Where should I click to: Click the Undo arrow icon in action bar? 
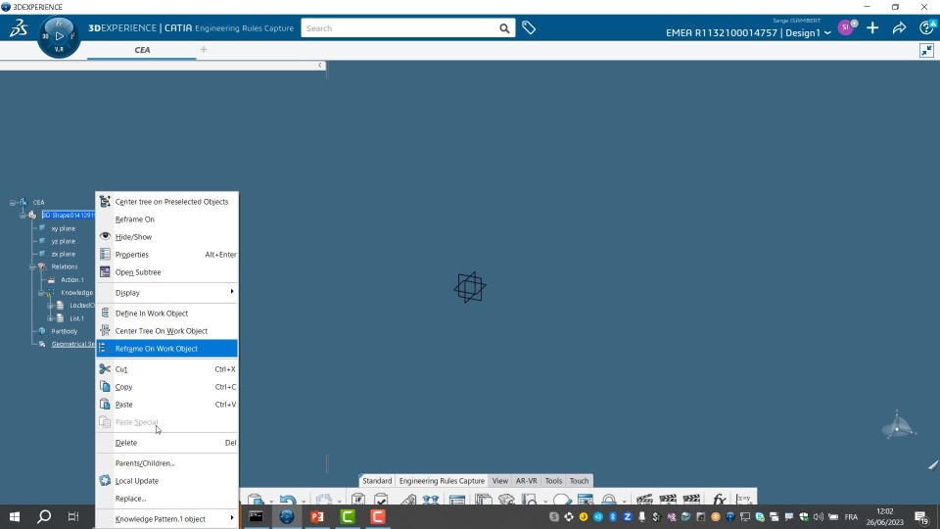pos(288,499)
